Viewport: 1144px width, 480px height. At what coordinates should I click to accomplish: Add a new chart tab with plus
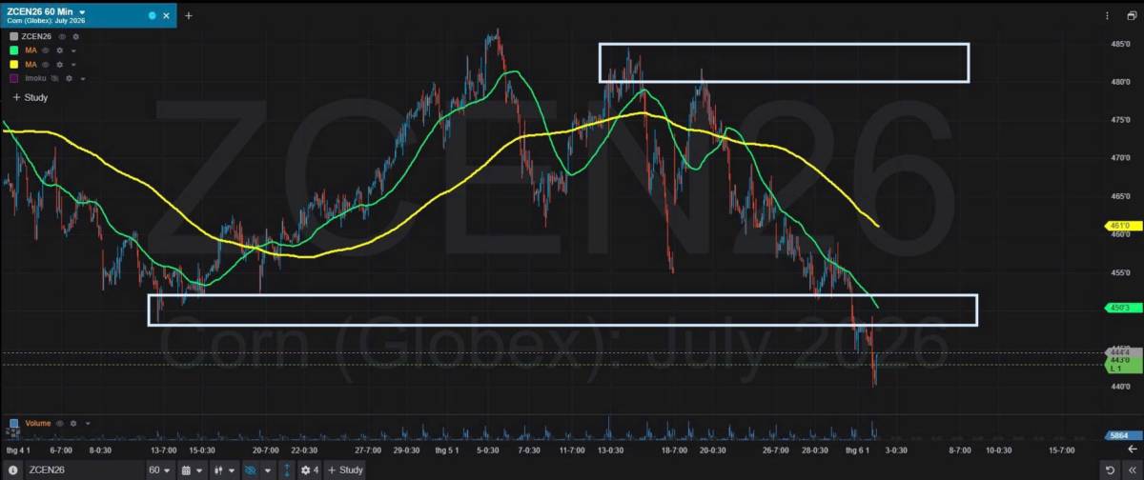point(189,16)
